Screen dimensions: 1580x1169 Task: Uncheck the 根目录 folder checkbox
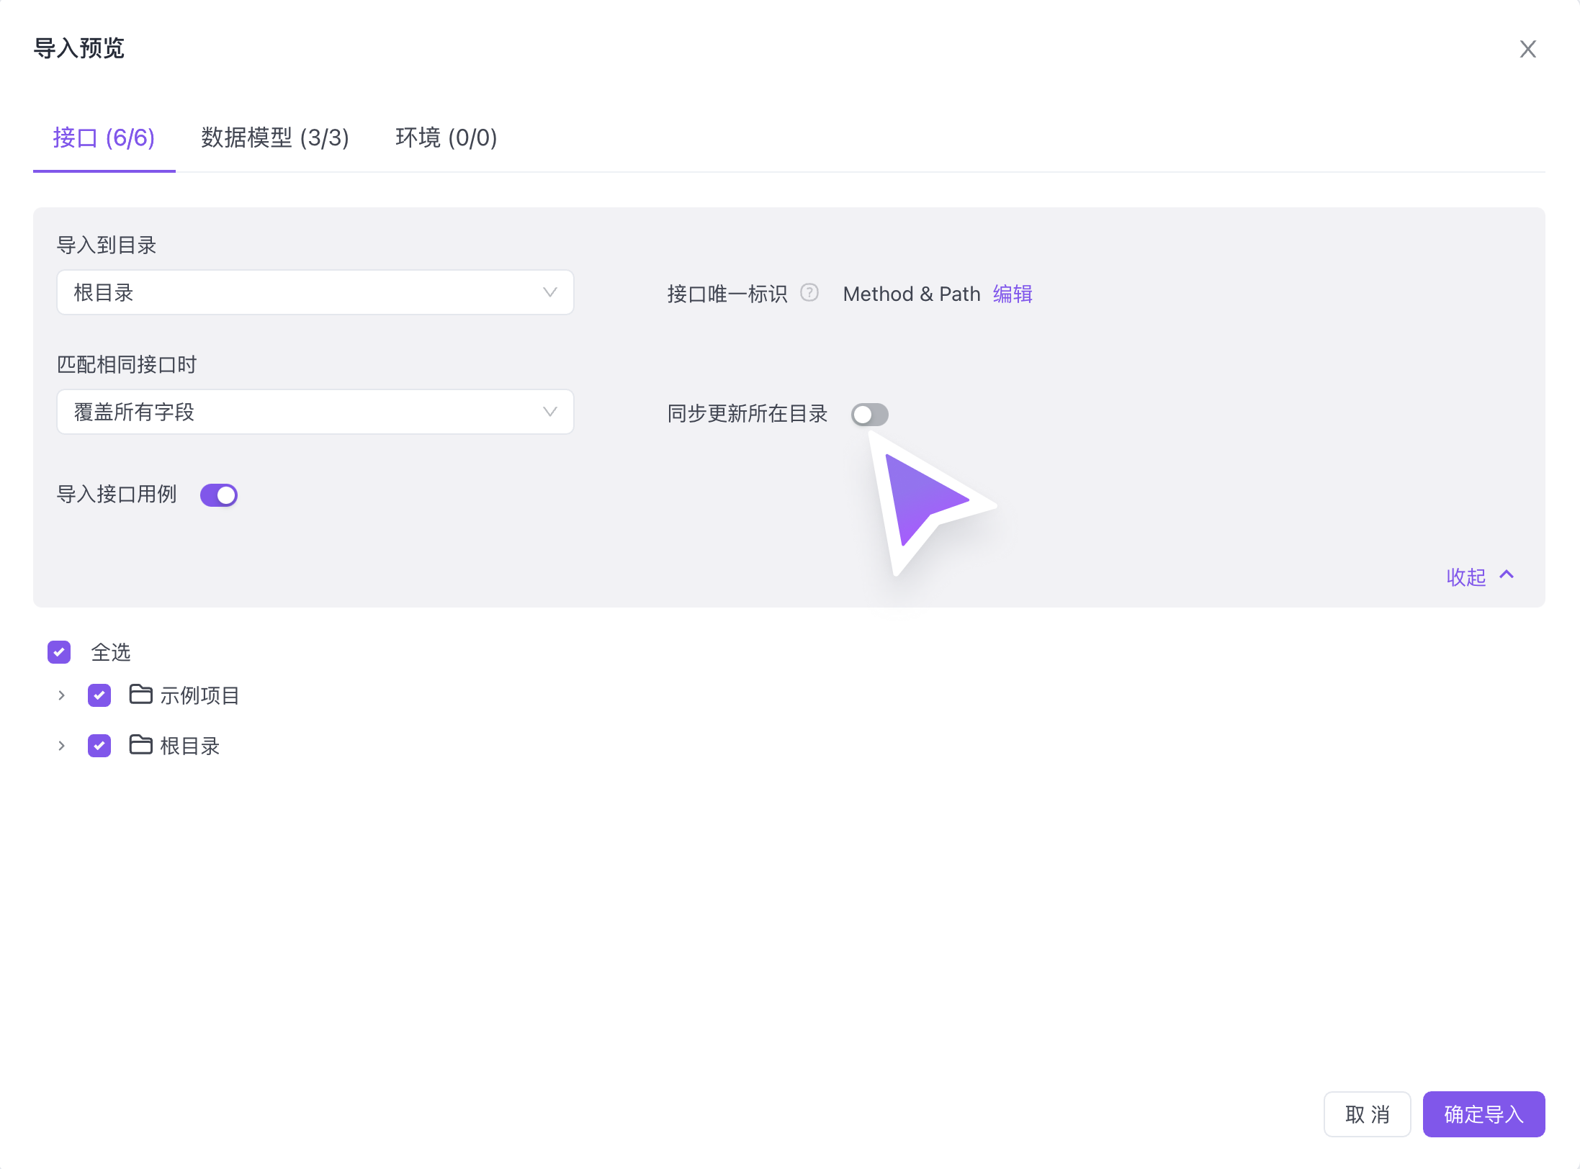coord(99,746)
